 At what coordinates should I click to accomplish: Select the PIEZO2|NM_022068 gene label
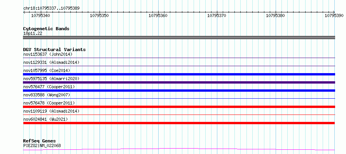pos(42,145)
